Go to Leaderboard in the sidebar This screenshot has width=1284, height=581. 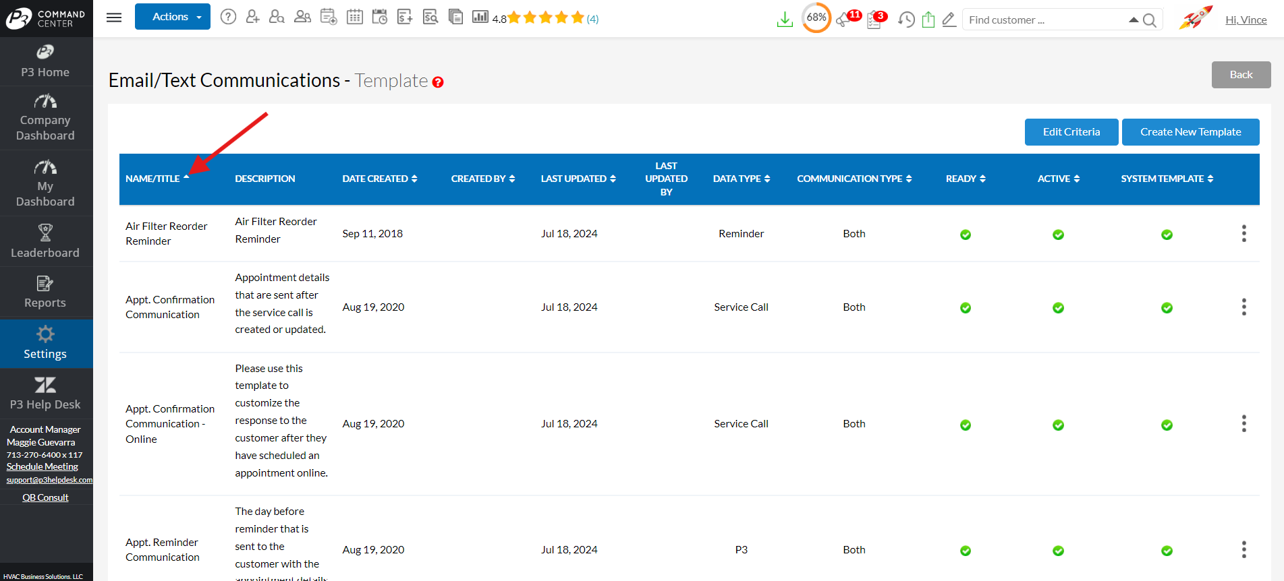pos(45,241)
